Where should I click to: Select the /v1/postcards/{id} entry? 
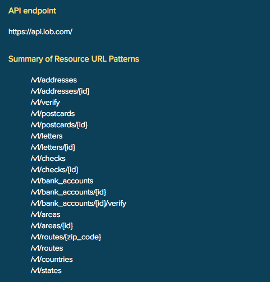59,125
